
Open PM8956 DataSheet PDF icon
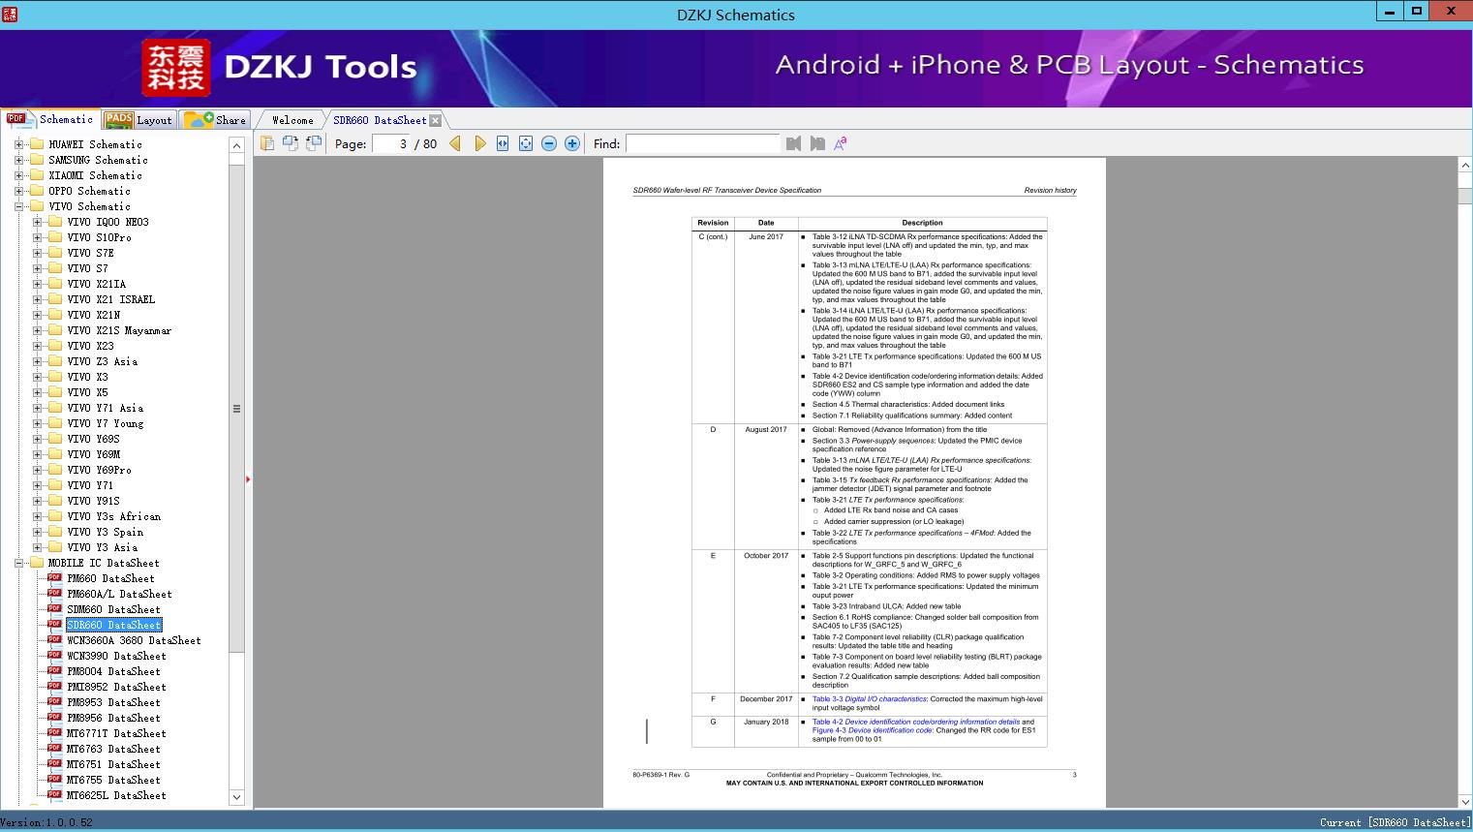coord(54,718)
